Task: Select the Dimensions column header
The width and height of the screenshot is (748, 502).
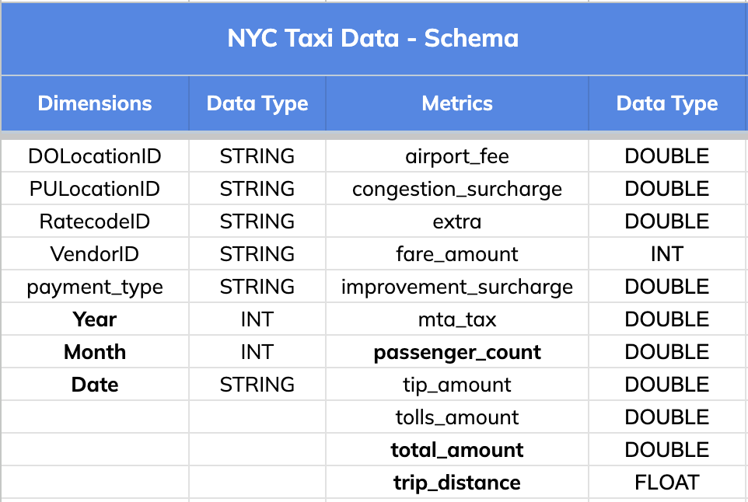Action: [95, 103]
